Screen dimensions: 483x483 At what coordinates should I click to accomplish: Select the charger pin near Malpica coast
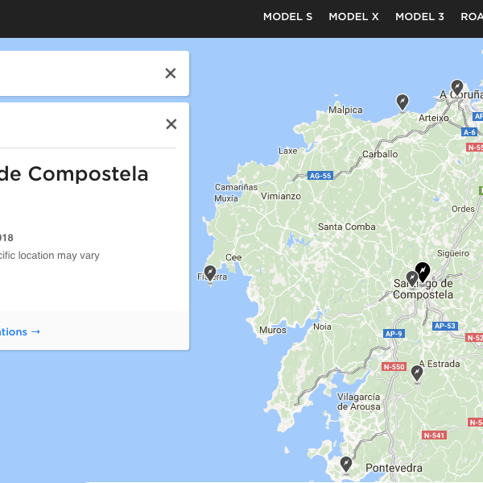coord(402,102)
